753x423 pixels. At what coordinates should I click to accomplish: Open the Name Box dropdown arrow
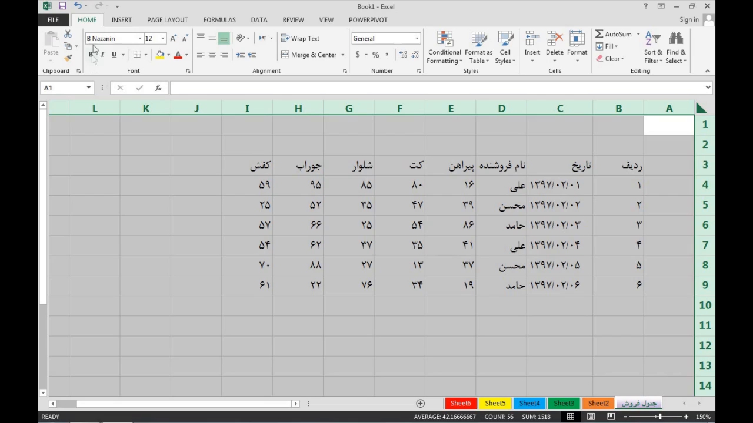89,88
